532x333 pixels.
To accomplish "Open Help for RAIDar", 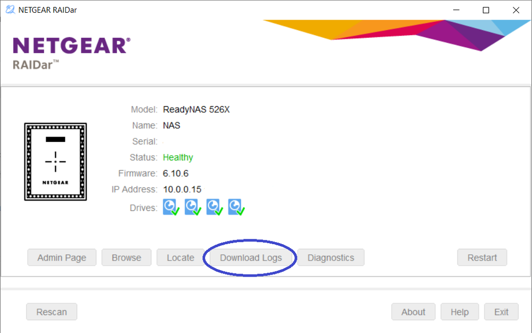I will (460, 312).
